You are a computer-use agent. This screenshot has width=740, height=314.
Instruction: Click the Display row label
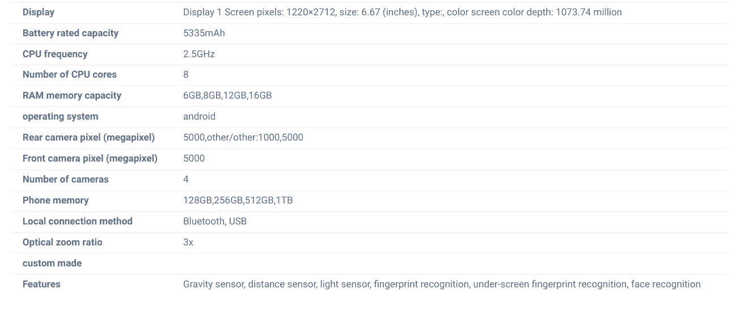coord(39,12)
